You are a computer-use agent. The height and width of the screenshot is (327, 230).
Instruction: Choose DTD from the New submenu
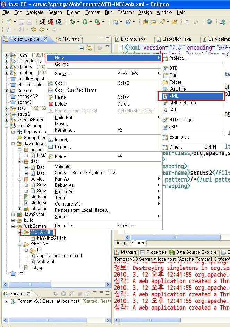click(x=193, y=68)
